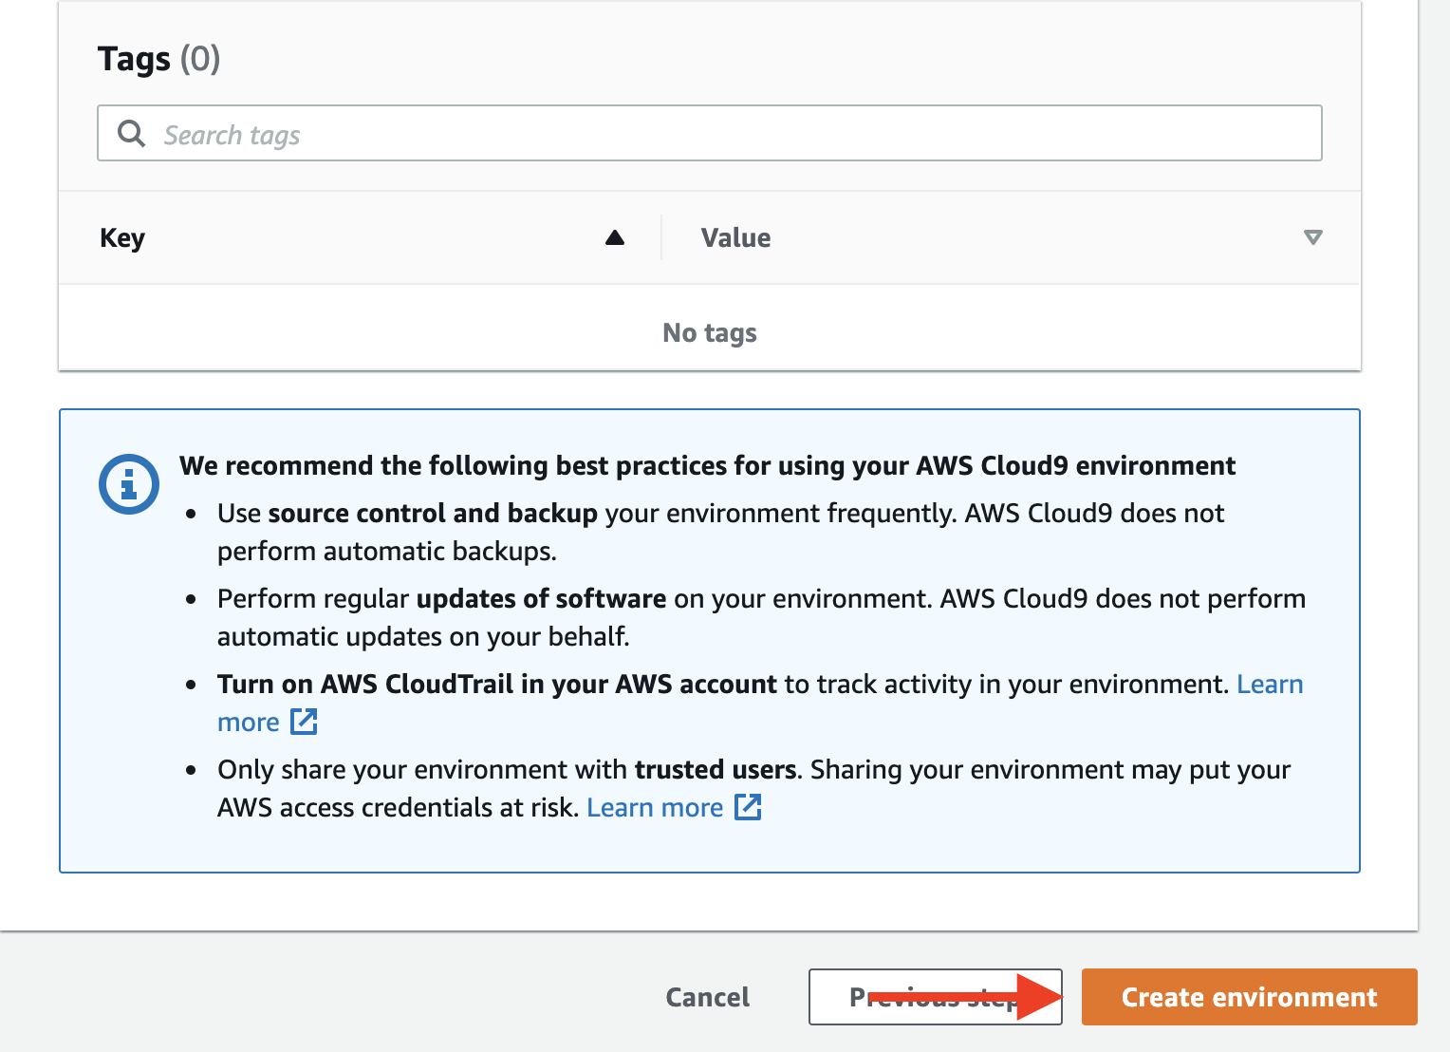
Task: Click the No tags message
Action: 710,333
